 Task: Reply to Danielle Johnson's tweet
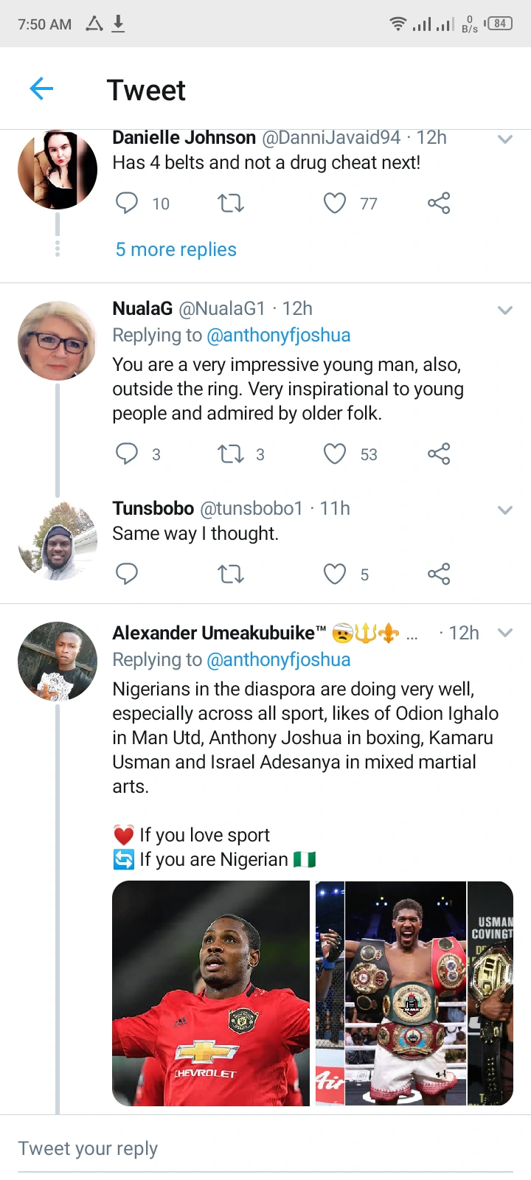pos(127,203)
